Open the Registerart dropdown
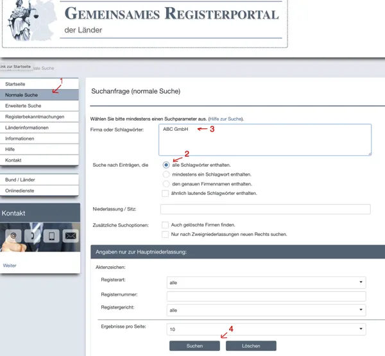This screenshot has width=385, height=356. point(266,282)
